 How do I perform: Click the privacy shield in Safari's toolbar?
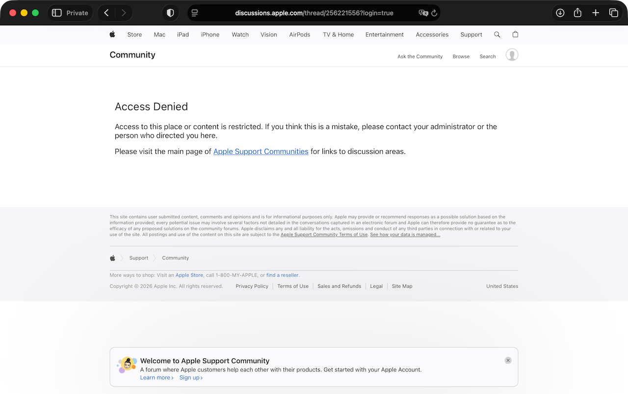(170, 13)
